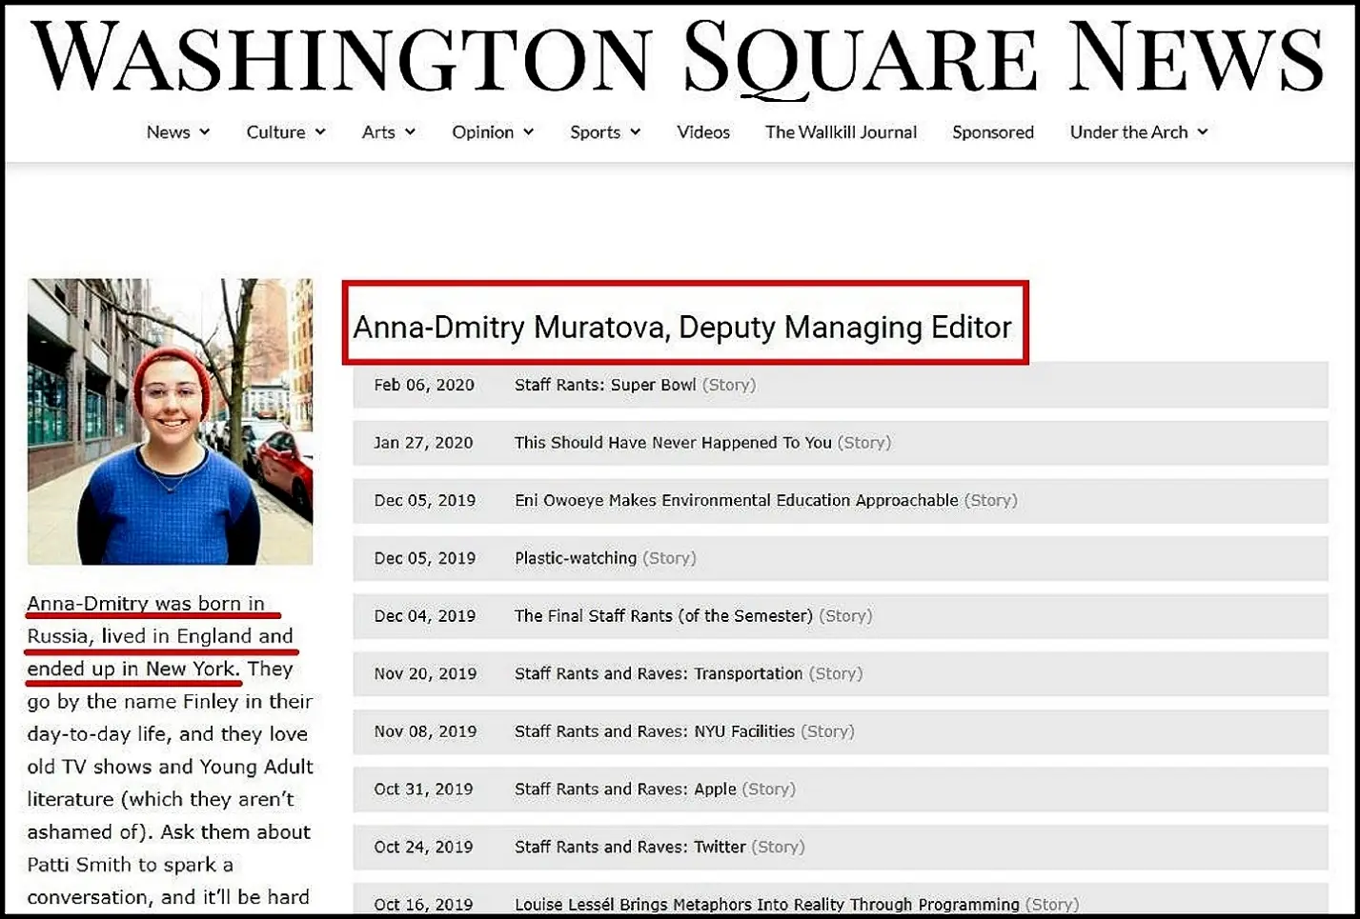Click the author profile photo

coord(170,421)
